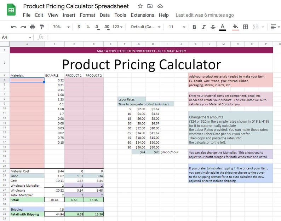Image resolution: width=281 pixels, height=221 pixels.
Task: Format as percent
Action: coord(88,27)
